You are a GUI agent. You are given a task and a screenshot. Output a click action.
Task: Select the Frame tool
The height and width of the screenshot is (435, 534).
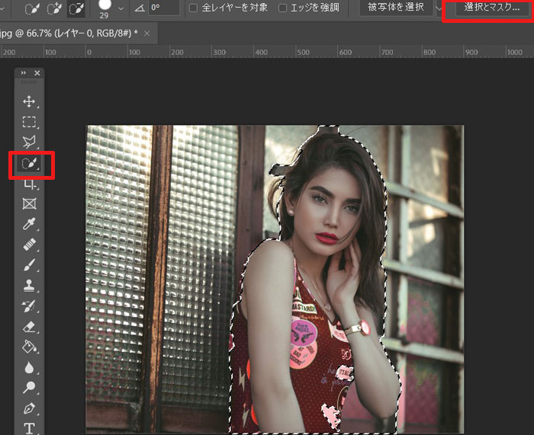tap(29, 204)
